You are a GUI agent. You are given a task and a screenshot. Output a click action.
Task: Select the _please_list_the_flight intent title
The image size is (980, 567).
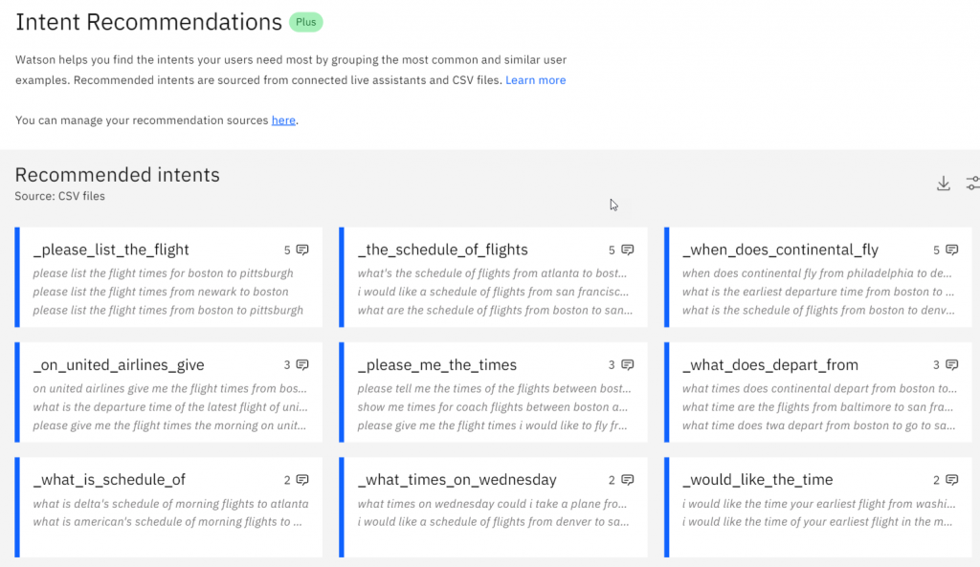pos(111,250)
